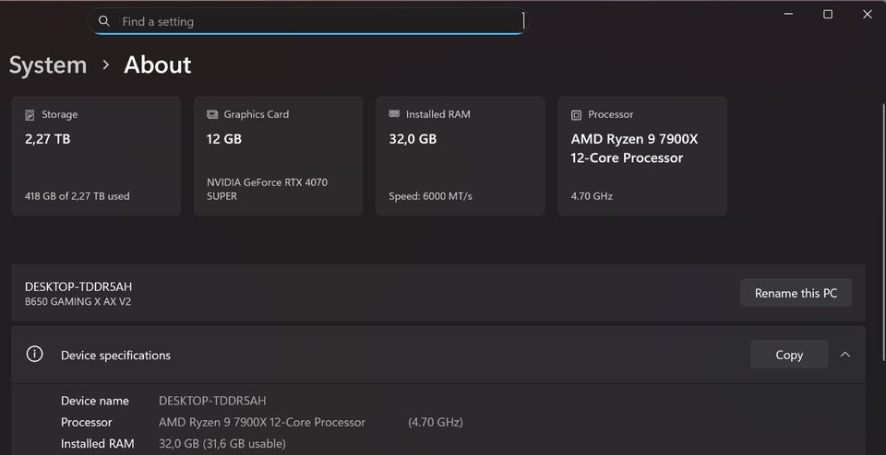Go back to System breadcrumb
Screen dimensions: 886x455
pos(48,65)
